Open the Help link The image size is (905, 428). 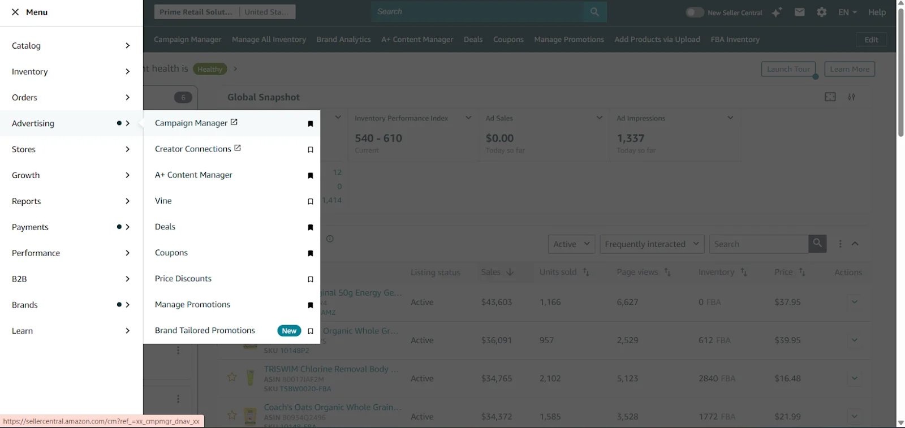(x=877, y=12)
